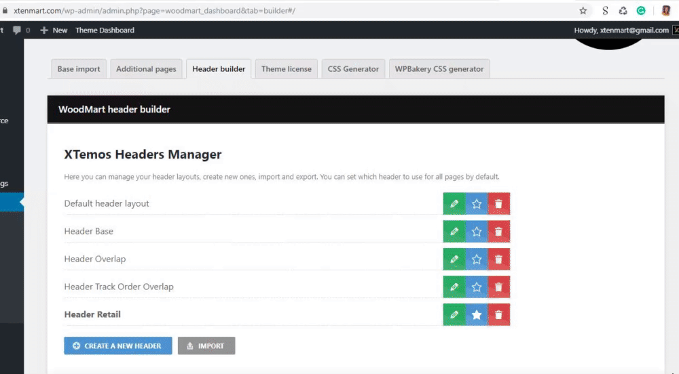The image size is (679, 374).
Task: Star Header Overlap as default
Action: [x=477, y=259]
